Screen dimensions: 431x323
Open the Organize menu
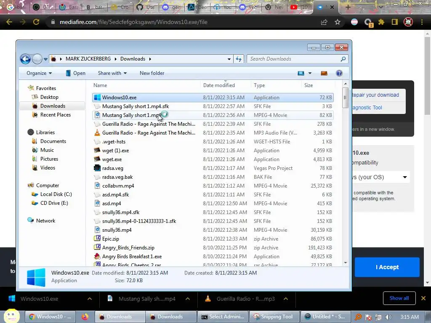click(39, 73)
